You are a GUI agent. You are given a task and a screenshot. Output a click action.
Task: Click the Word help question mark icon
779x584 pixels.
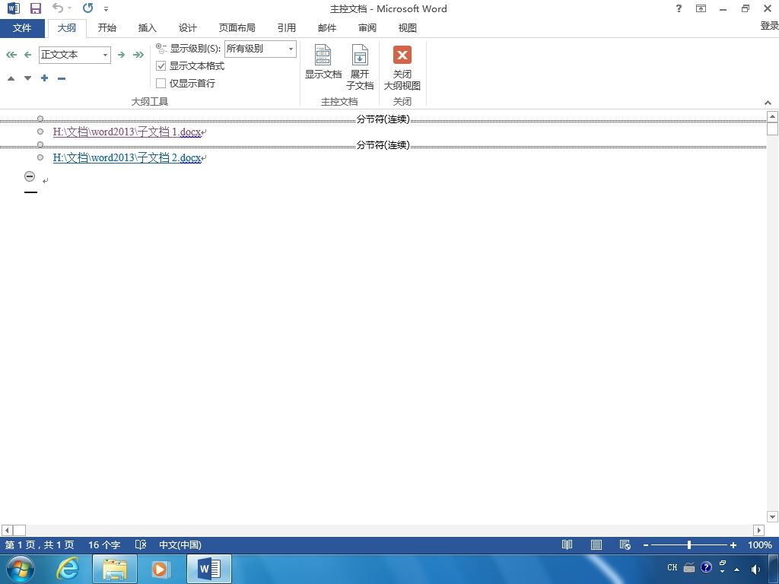point(679,8)
